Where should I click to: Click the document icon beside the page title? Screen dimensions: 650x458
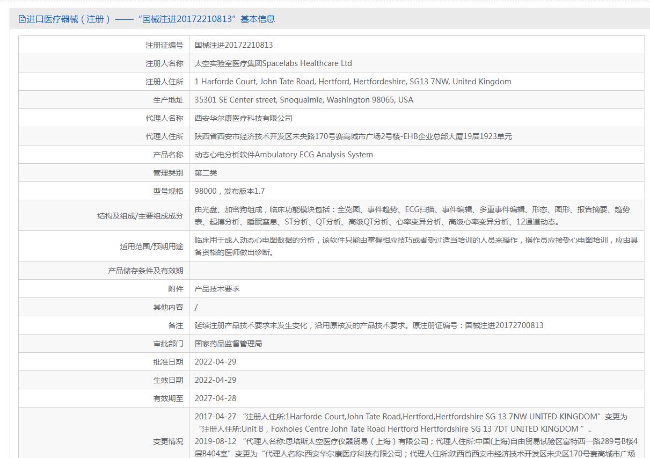pyautogui.click(x=22, y=19)
